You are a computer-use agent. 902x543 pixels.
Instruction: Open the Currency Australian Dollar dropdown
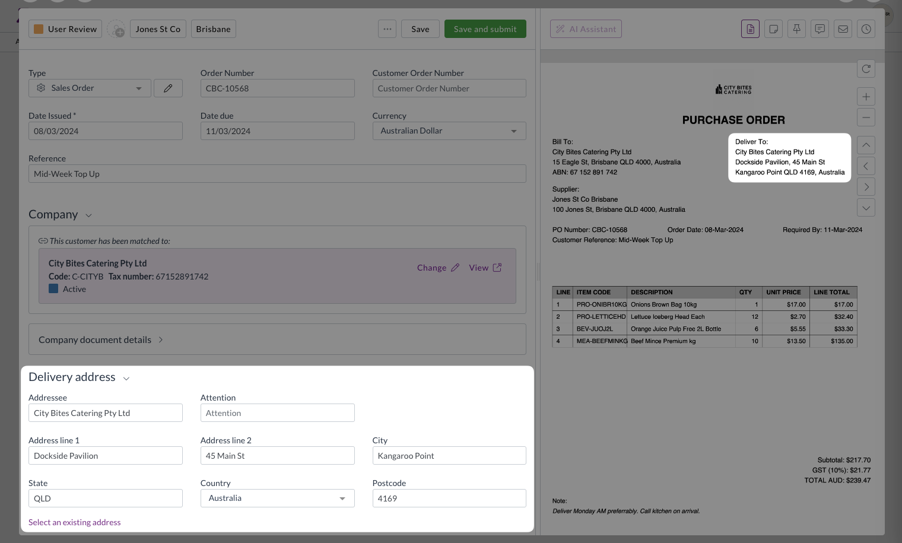(449, 131)
